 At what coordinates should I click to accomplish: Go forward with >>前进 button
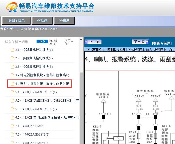pos(64,20)
